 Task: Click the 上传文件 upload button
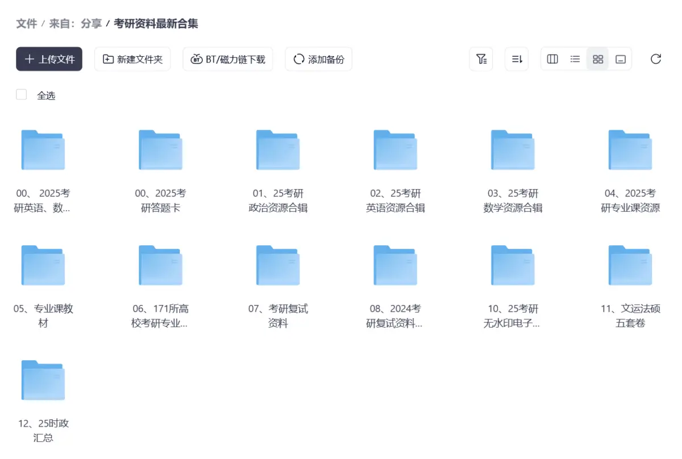click(x=49, y=59)
